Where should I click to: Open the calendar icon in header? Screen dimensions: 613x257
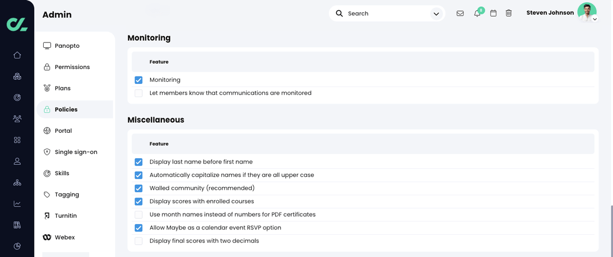coord(493,13)
